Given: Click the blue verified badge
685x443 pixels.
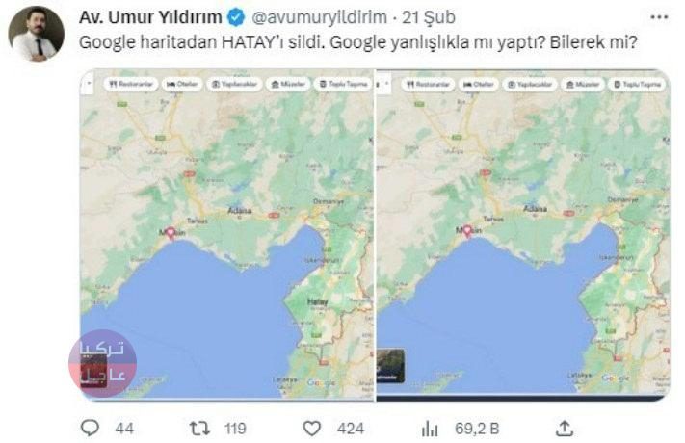Looking at the screenshot, I should coord(236,17).
